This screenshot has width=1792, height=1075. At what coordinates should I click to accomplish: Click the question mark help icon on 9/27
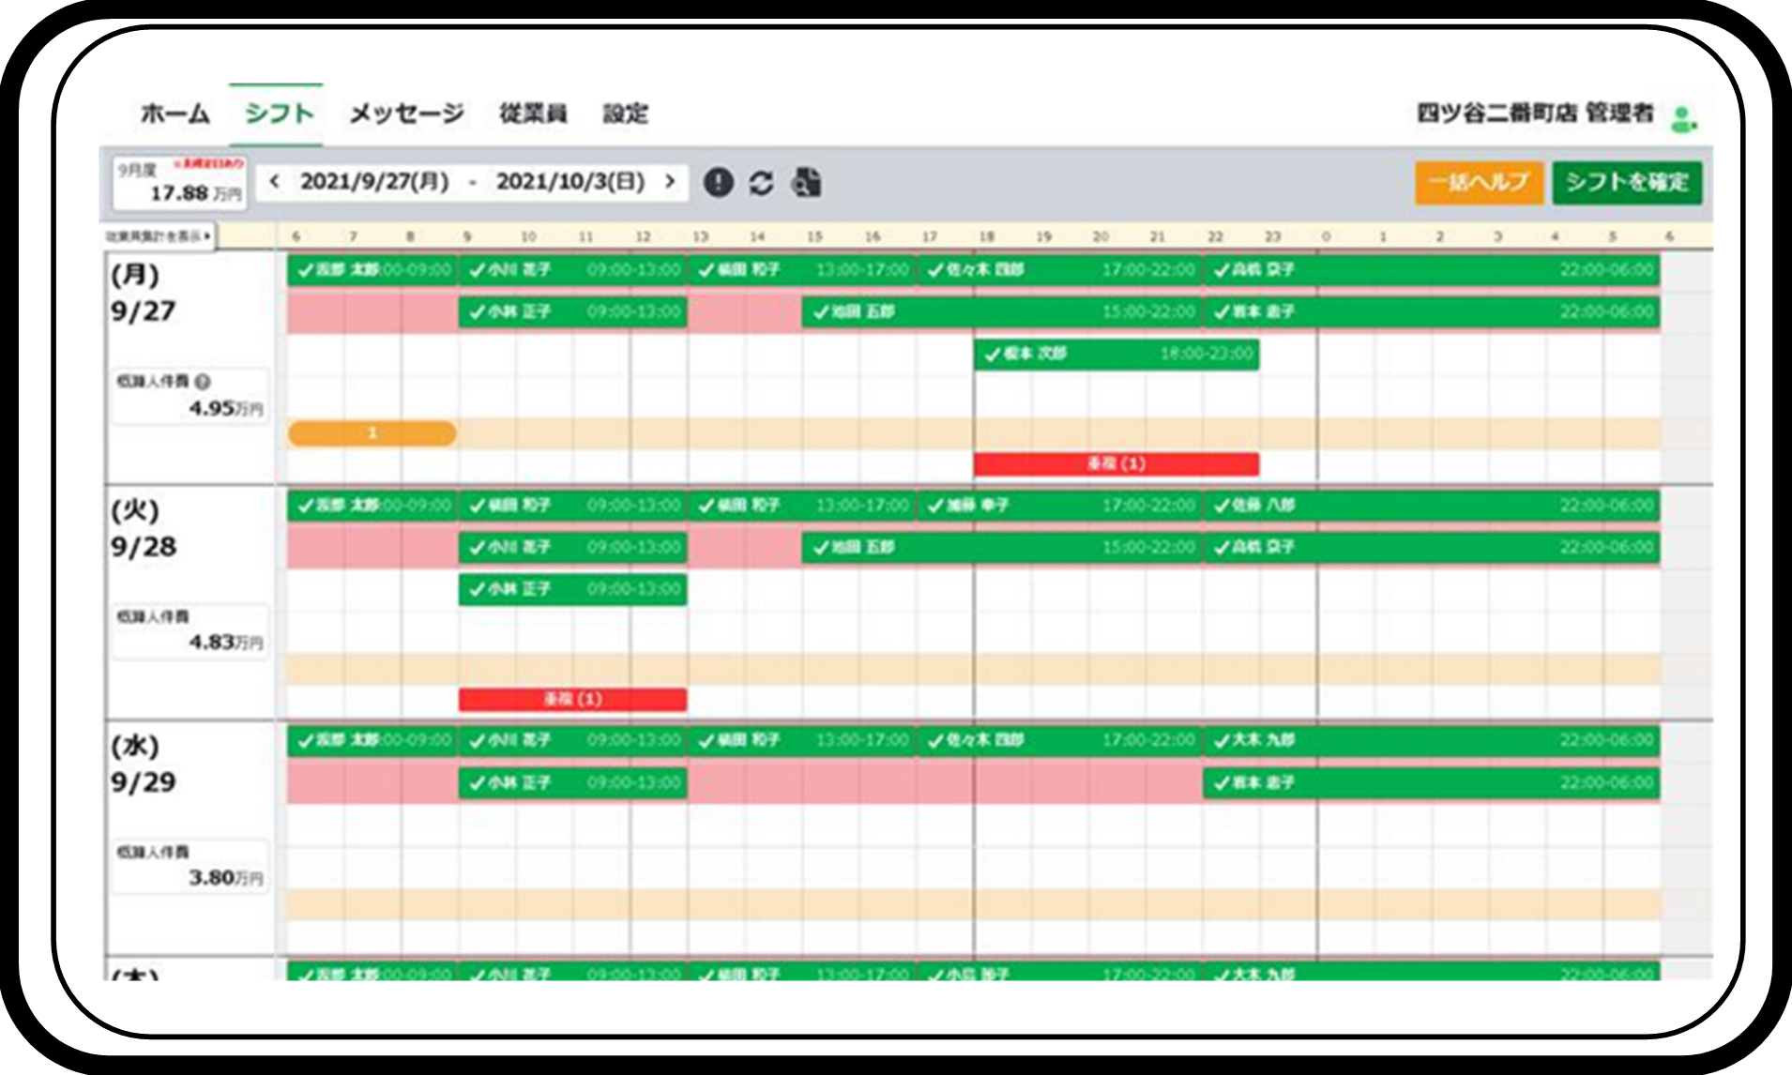[x=203, y=382]
